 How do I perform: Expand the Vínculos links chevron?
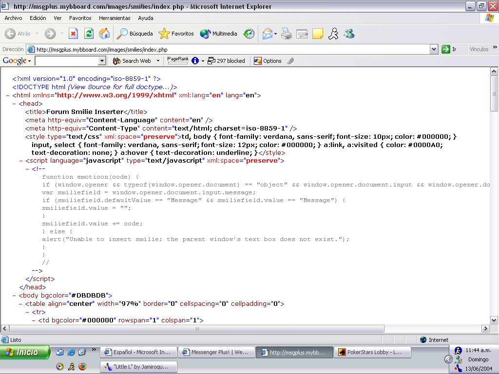pos(495,47)
